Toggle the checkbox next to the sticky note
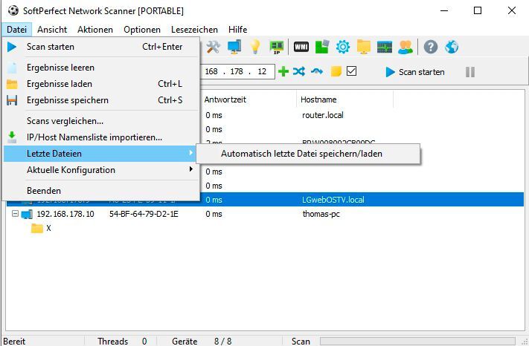 (351, 71)
